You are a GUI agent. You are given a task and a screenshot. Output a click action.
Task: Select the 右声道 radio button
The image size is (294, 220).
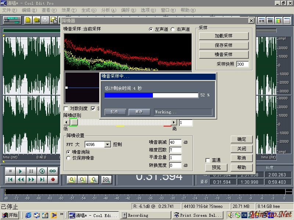pyautogui.click(x=173, y=29)
